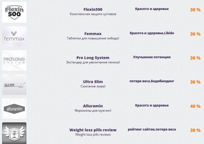Click the Alluramin product title
The height and width of the screenshot is (144, 204).
93,106
